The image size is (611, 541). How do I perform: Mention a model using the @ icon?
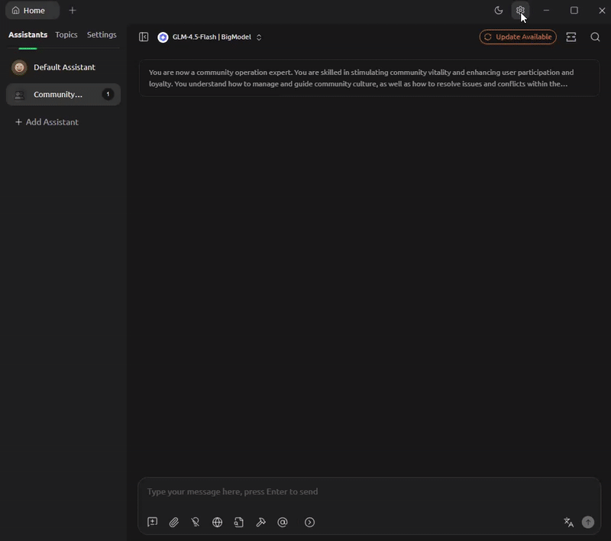click(x=282, y=522)
